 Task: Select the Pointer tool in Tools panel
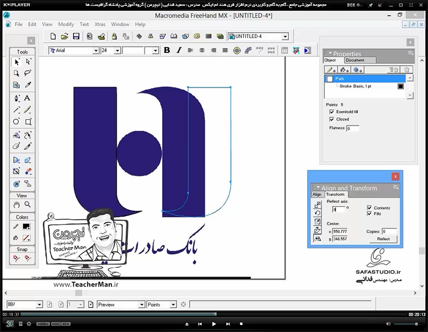[x=17, y=61]
